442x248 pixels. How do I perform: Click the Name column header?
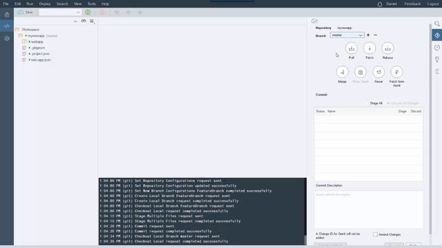[x=331, y=112]
